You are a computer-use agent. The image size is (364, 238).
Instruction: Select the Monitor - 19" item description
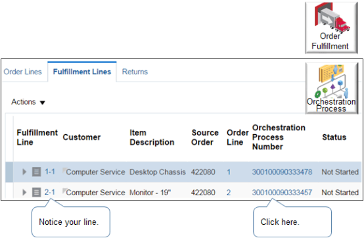coord(150,193)
